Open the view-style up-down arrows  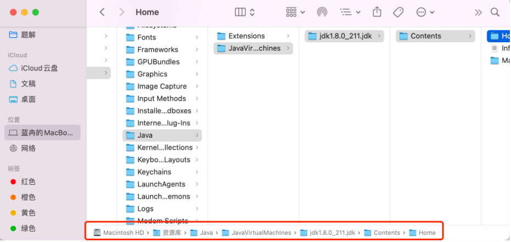252,13
